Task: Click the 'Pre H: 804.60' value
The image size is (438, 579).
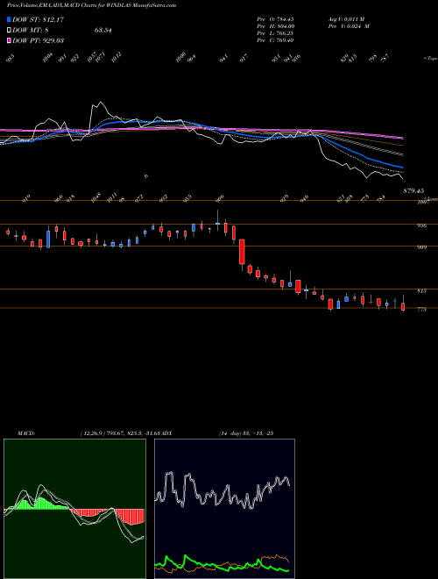Action: pos(275,25)
